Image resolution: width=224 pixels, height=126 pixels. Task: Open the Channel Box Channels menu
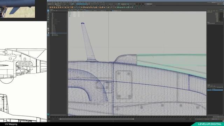tap(209, 11)
